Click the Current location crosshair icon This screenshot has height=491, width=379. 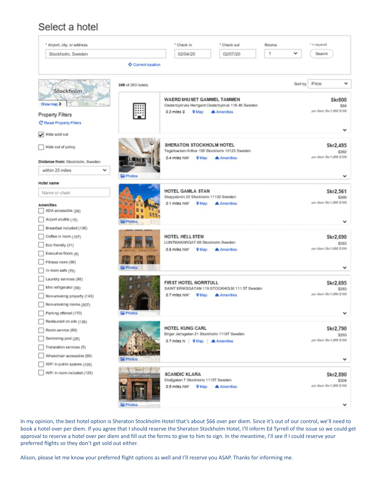pos(130,65)
